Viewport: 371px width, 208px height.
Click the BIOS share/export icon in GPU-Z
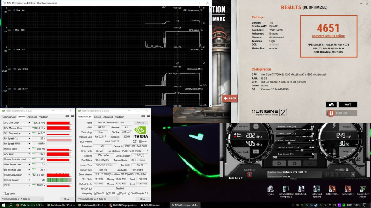134,141
